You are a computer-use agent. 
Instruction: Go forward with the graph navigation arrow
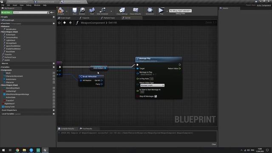(70, 23)
